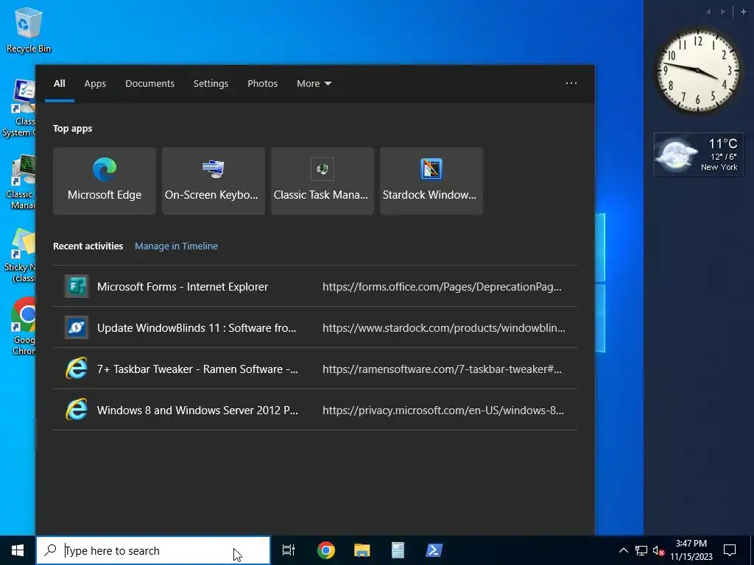Click the forms.office.com URL

click(x=442, y=287)
